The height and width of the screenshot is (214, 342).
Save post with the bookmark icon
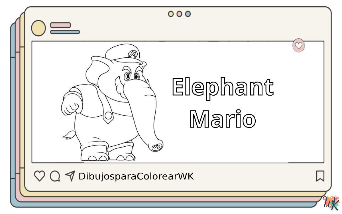click(320, 176)
